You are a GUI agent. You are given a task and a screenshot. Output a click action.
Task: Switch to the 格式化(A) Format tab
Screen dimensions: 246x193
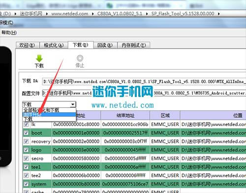pos(54,45)
